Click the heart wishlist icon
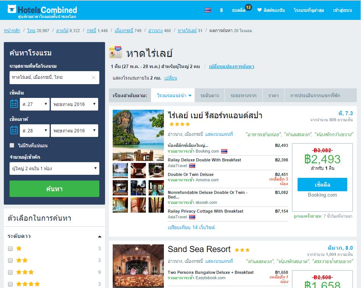Image resolution: width=361 pixels, height=288 pixels. 259,10
